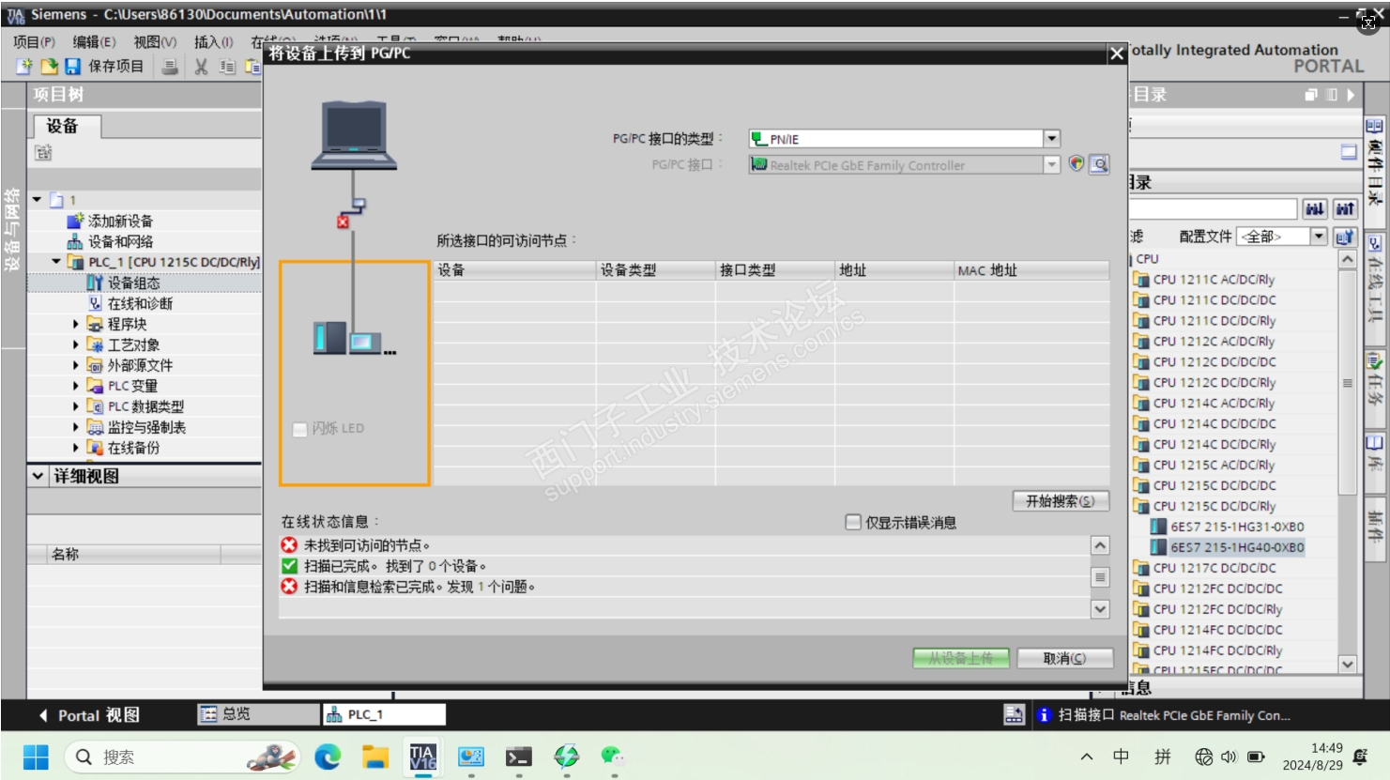The image size is (1390, 780).
Task: Close the 将设备上传到 PG/PC dialog
Action: (1117, 54)
